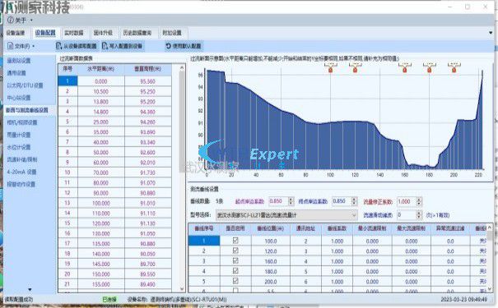Click the vertical-line table's scrollbar thumb

tap(490, 235)
